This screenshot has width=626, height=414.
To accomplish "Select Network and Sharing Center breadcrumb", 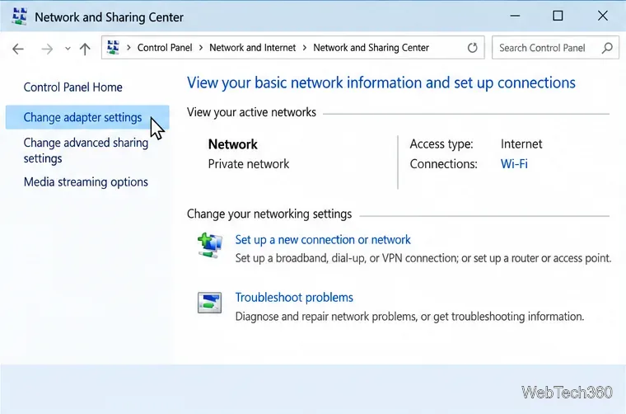I will pyautogui.click(x=371, y=48).
